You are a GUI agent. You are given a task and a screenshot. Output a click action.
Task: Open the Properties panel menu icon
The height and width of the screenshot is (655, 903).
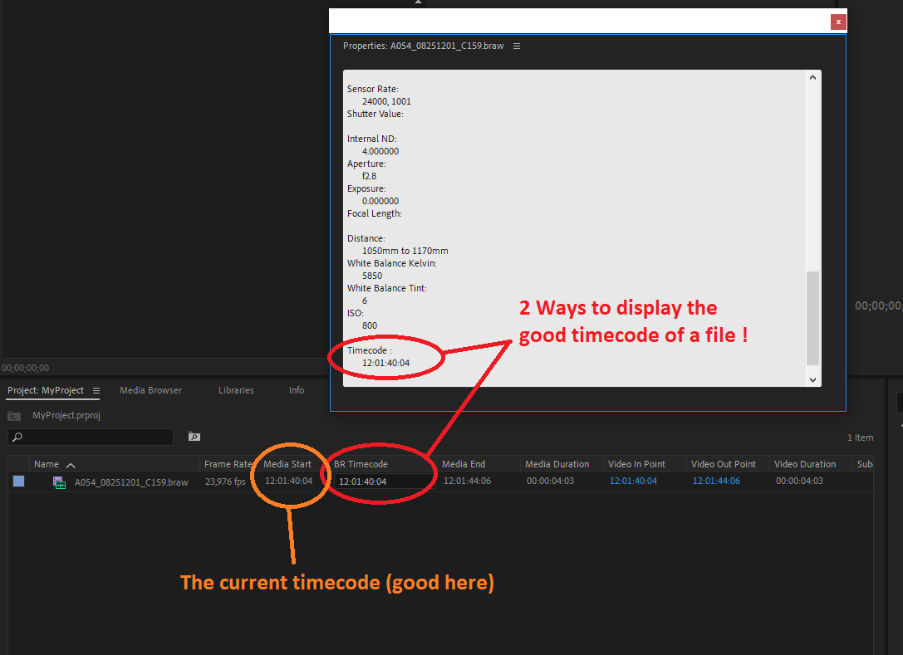click(517, 46)
